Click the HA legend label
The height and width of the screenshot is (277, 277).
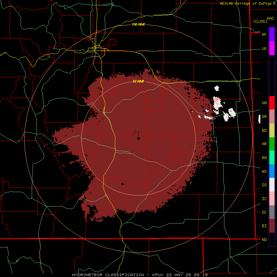click(264, 103)
